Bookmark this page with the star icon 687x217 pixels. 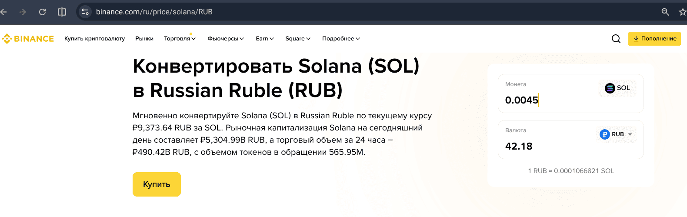(x=683, y=12)
